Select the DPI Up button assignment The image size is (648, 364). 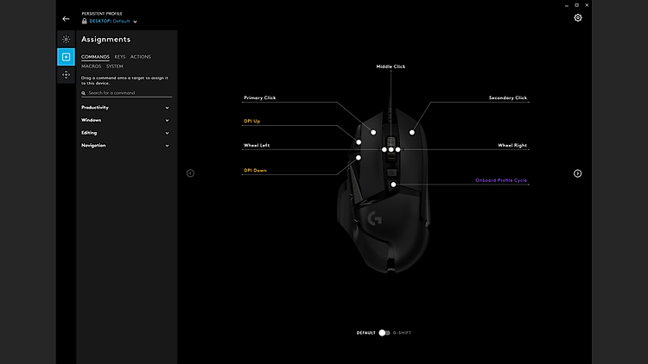coord(252,122)
